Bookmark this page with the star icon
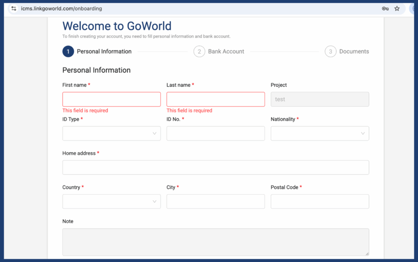This screenshot has width=418, height=262. pos(397,9)
